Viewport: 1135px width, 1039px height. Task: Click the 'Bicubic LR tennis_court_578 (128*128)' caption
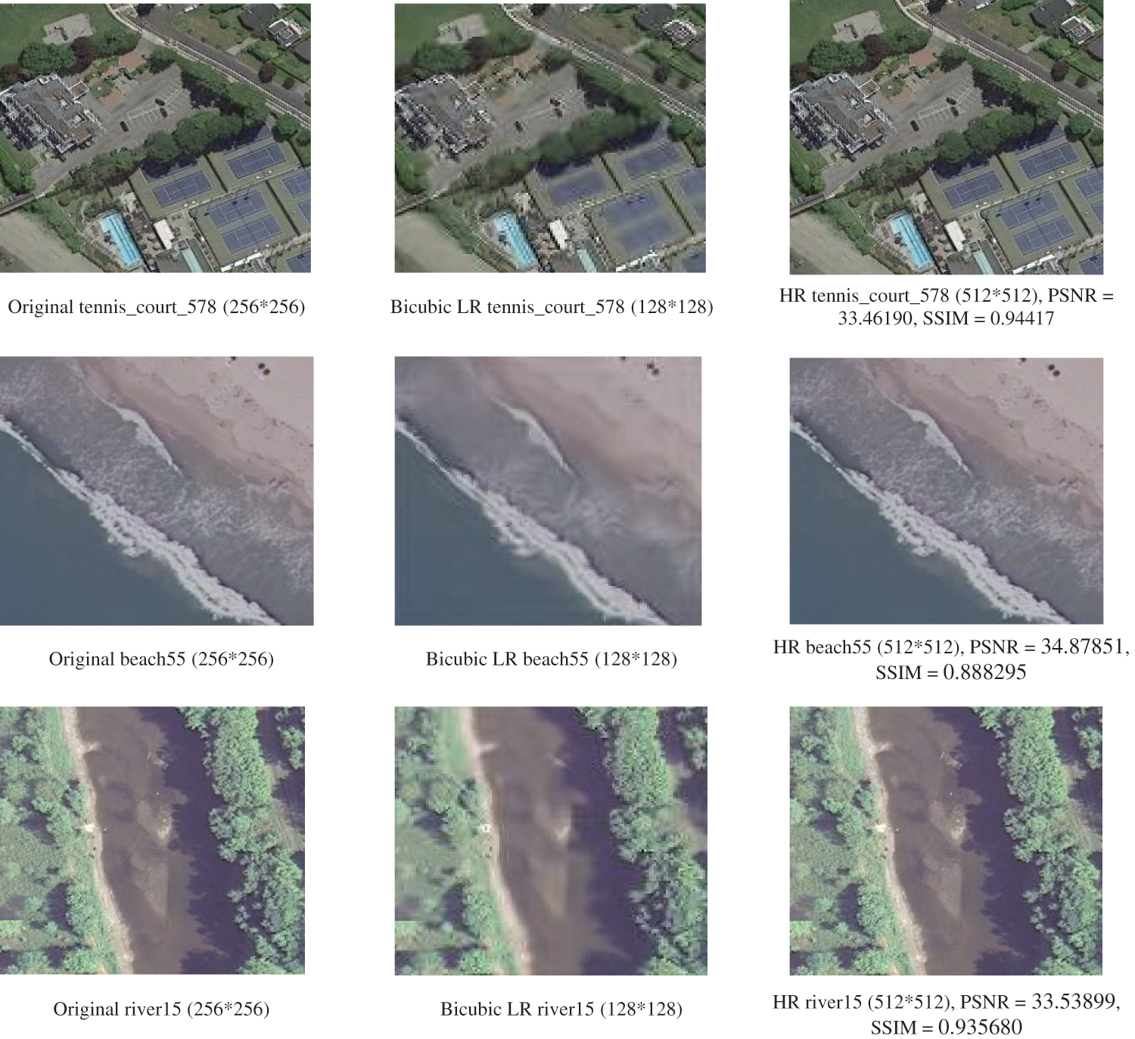(552, 307)
